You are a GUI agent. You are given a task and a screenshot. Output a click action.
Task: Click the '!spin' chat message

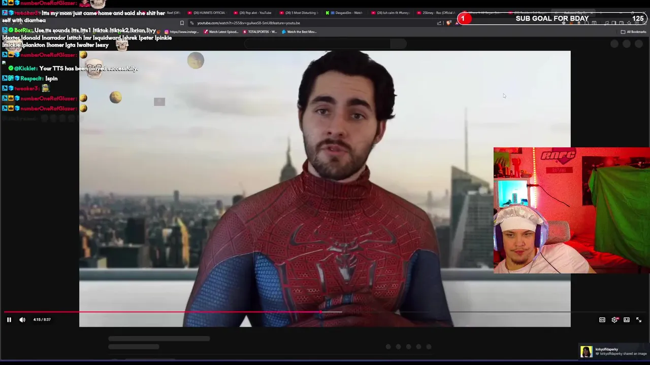[x=51, y=79]
